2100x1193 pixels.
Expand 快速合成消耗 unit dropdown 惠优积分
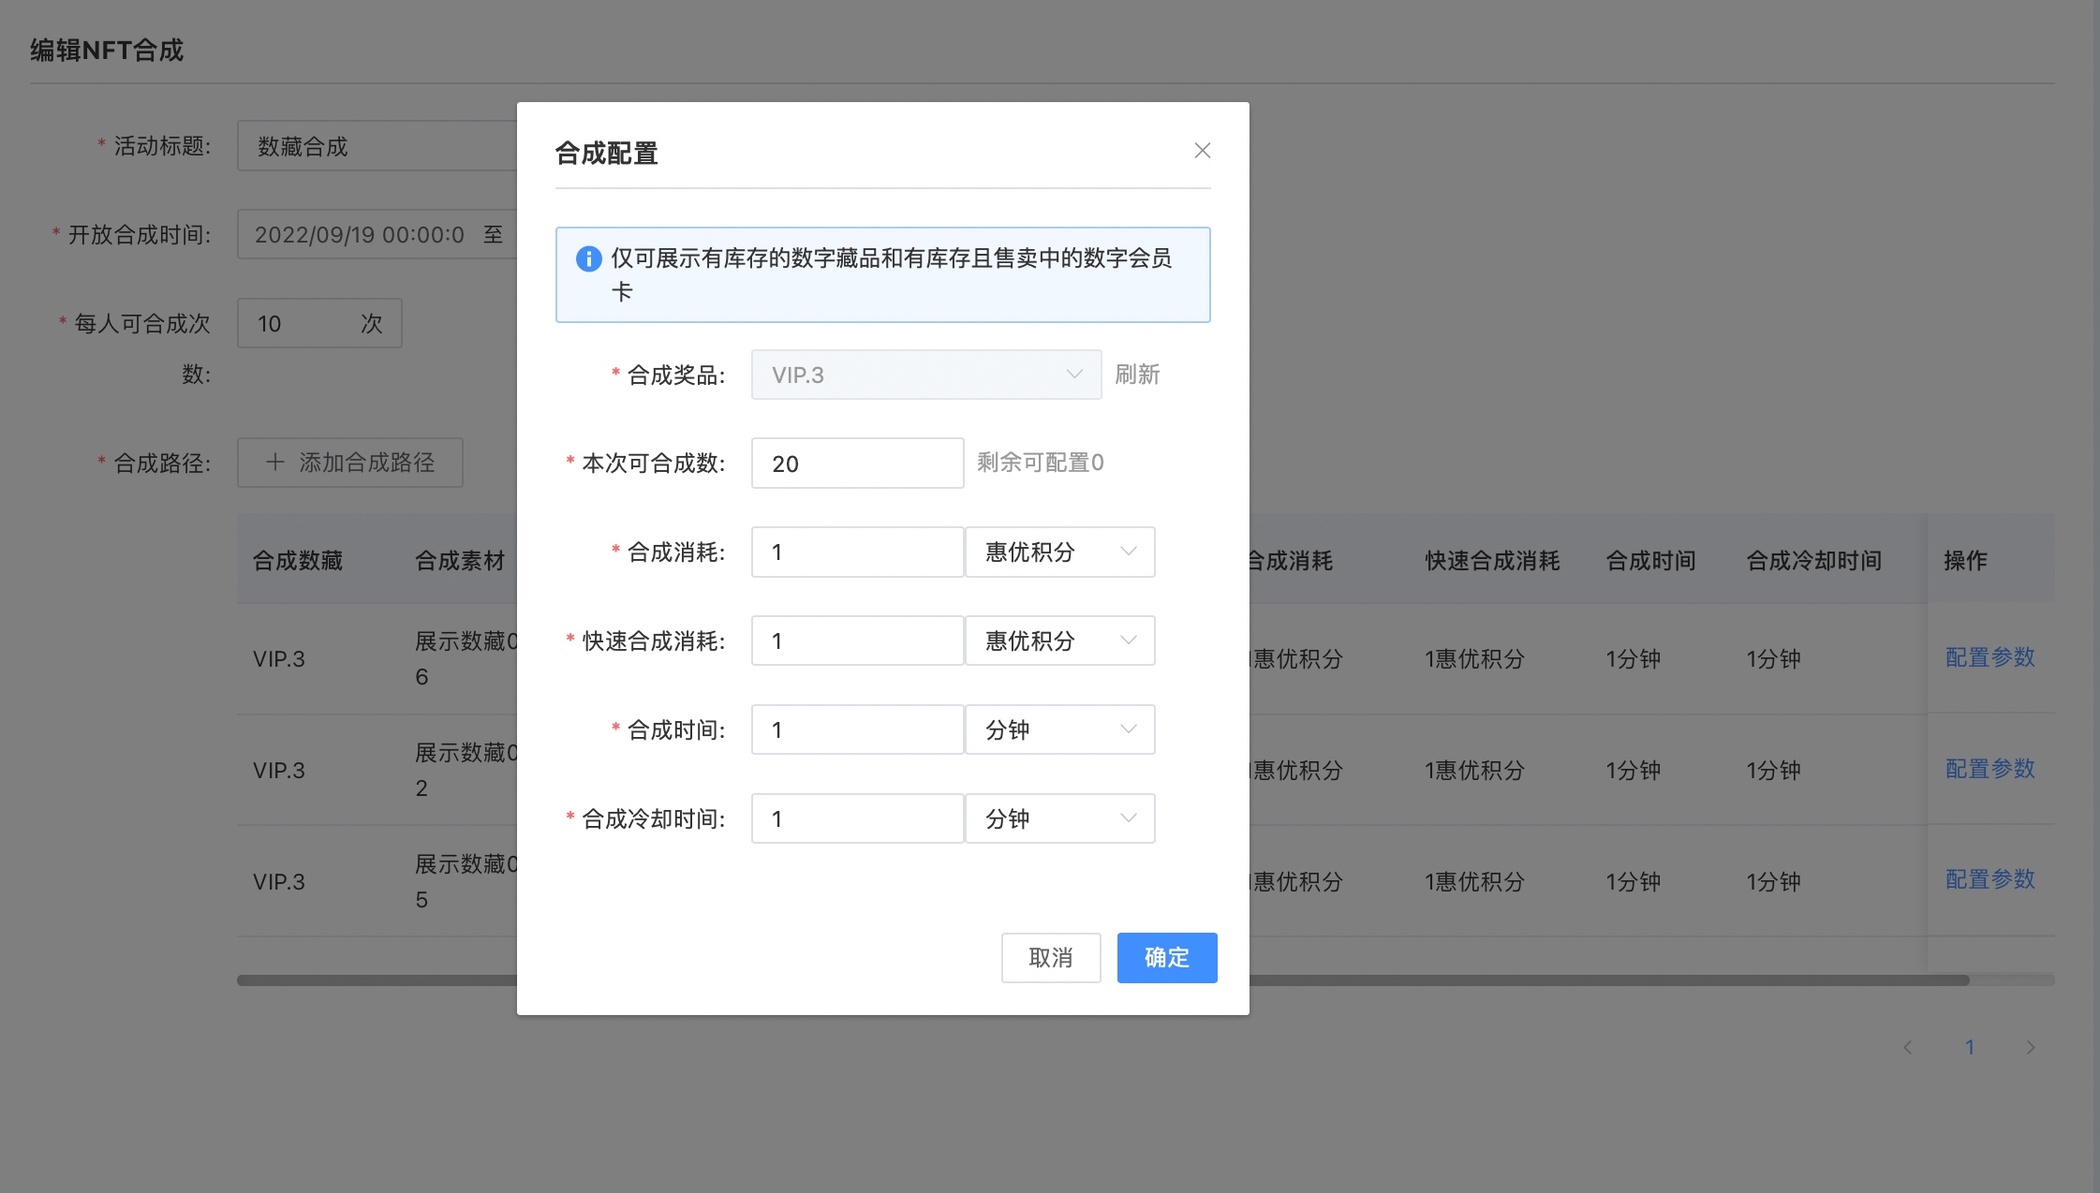1059,641
